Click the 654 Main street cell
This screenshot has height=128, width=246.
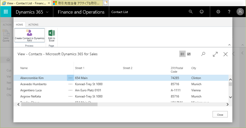(x=81, y=78)
